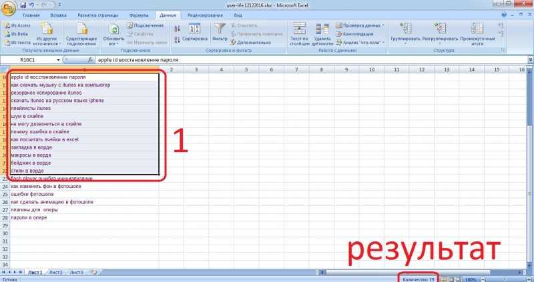
Task: Go to the first sheet navigation arrow
Action: (x=4, y=273)
